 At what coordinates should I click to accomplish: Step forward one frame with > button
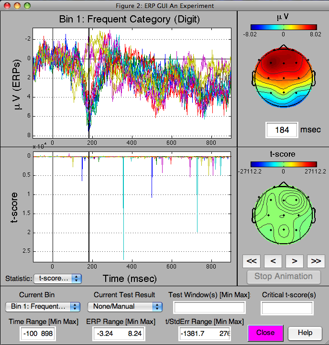tap(295, 261)
